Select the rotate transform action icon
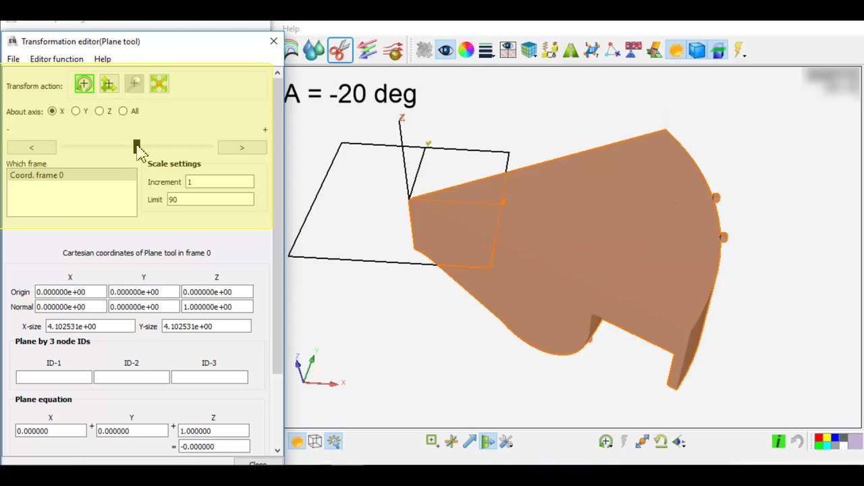 (84, 84)
